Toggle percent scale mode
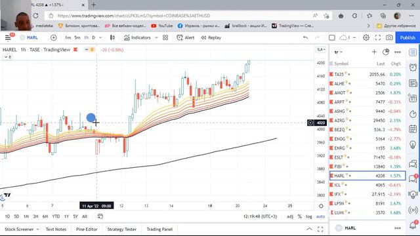 tap(300, 216)
